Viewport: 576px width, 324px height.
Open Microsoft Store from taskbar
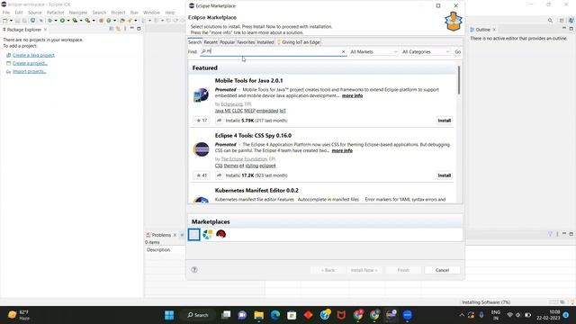292,315
